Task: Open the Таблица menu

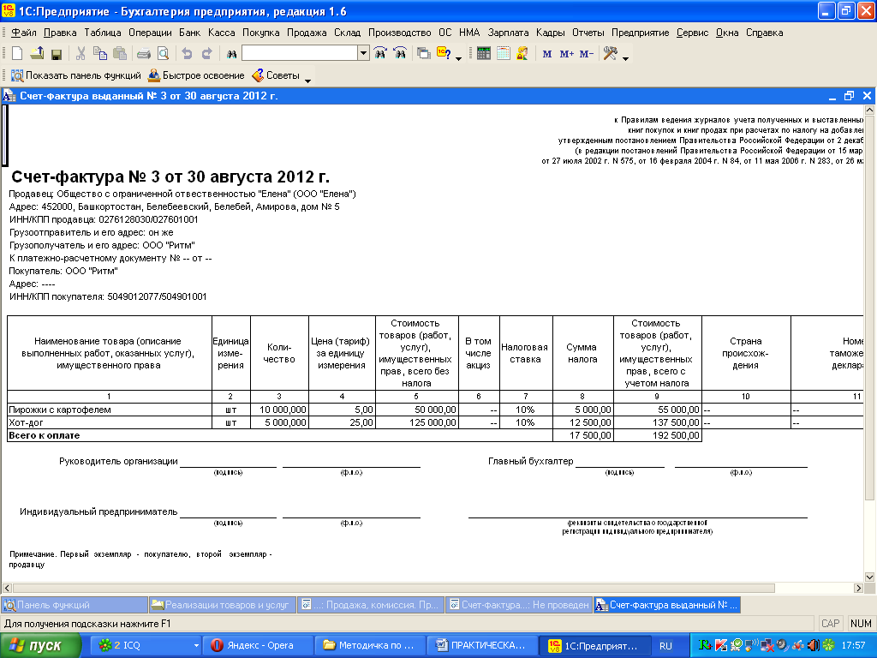Action: click(x=103, y=33)
